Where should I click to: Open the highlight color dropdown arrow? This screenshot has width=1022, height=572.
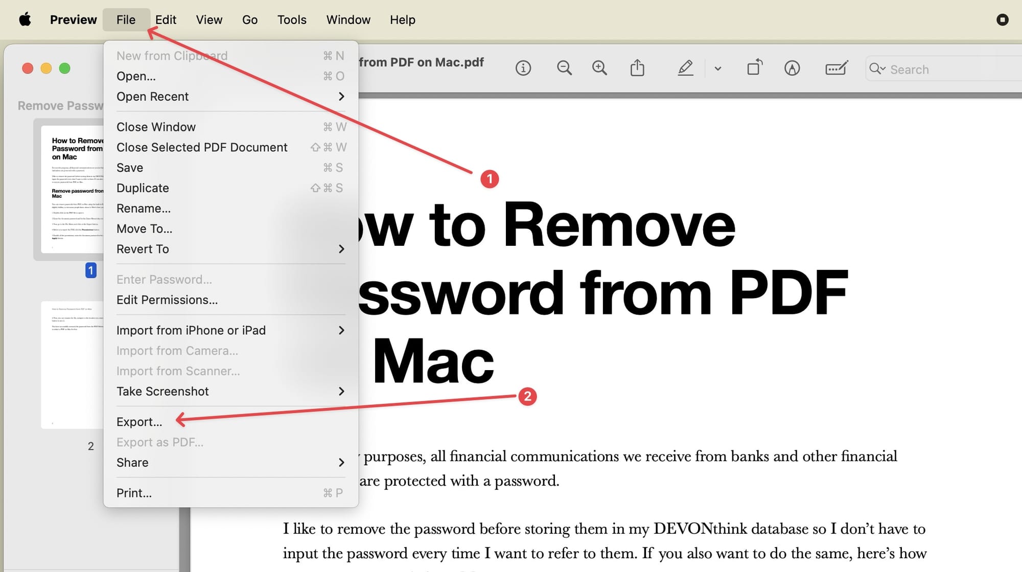717,68
